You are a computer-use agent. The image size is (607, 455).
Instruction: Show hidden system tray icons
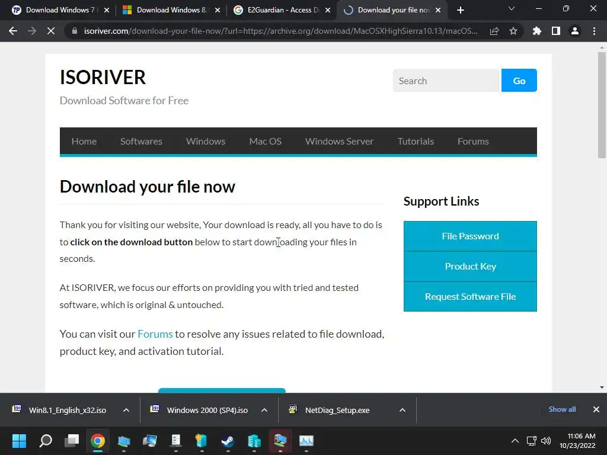pos(515,441)
